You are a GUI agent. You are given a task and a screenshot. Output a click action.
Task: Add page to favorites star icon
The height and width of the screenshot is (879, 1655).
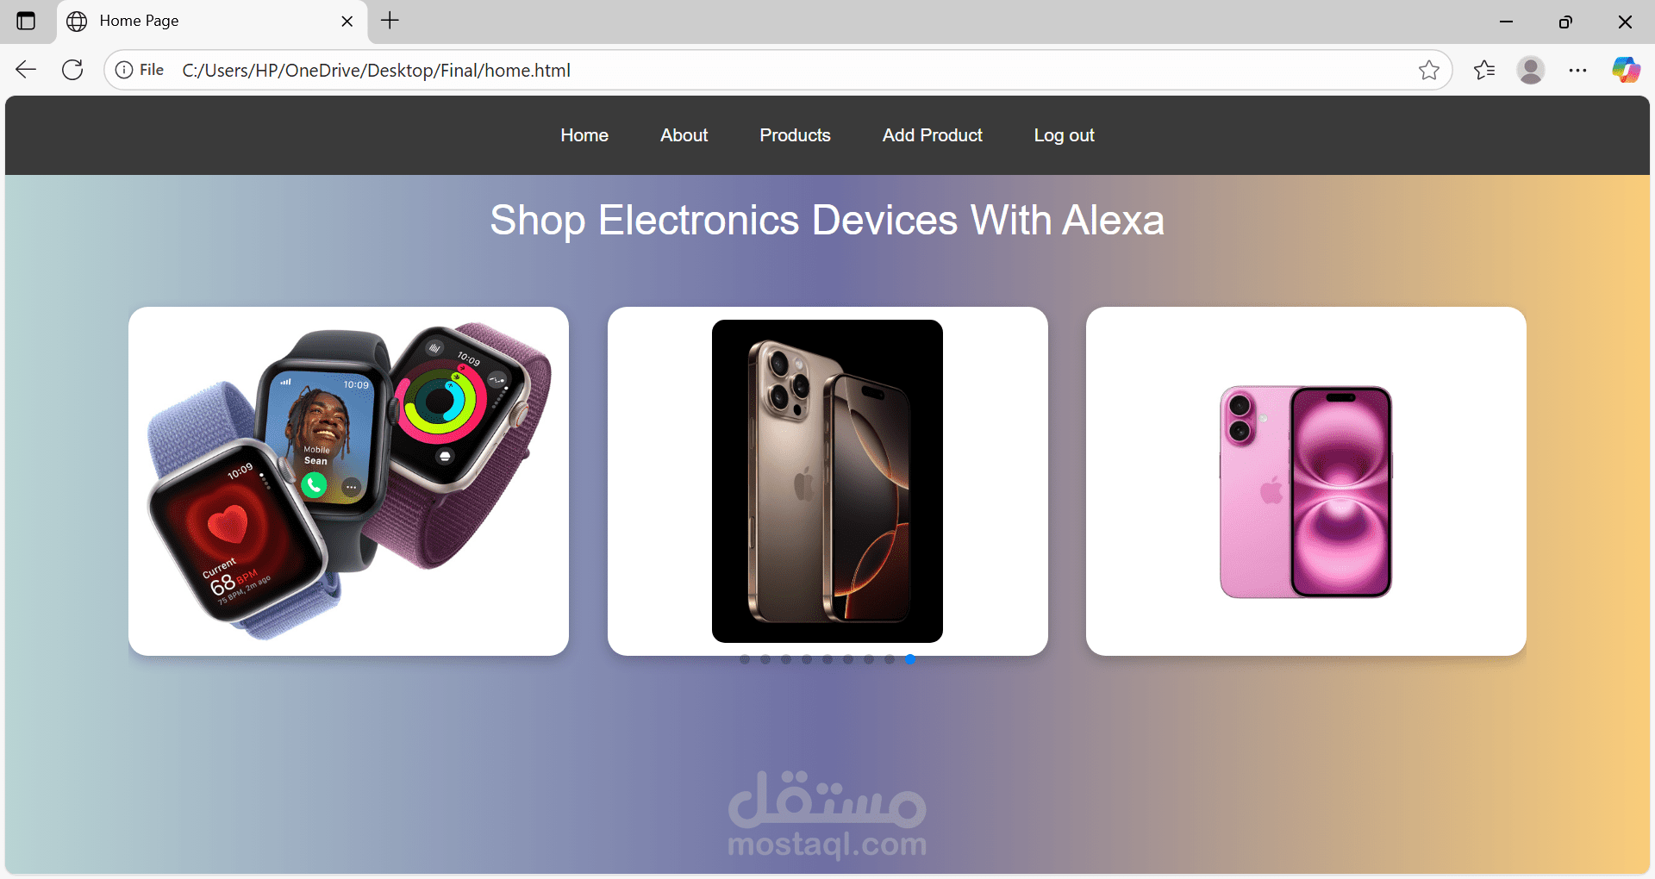pyautogui.click(x=1428, y=70)
